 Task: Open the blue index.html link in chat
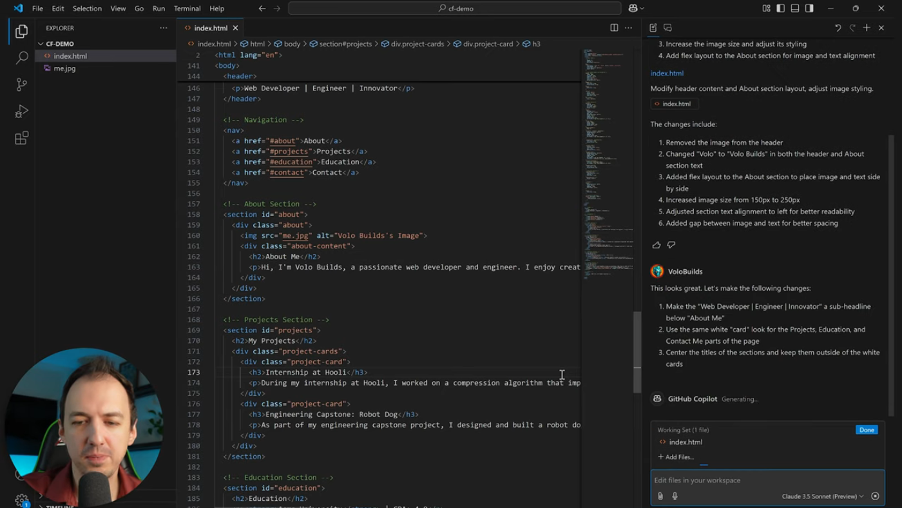[667, 73]
